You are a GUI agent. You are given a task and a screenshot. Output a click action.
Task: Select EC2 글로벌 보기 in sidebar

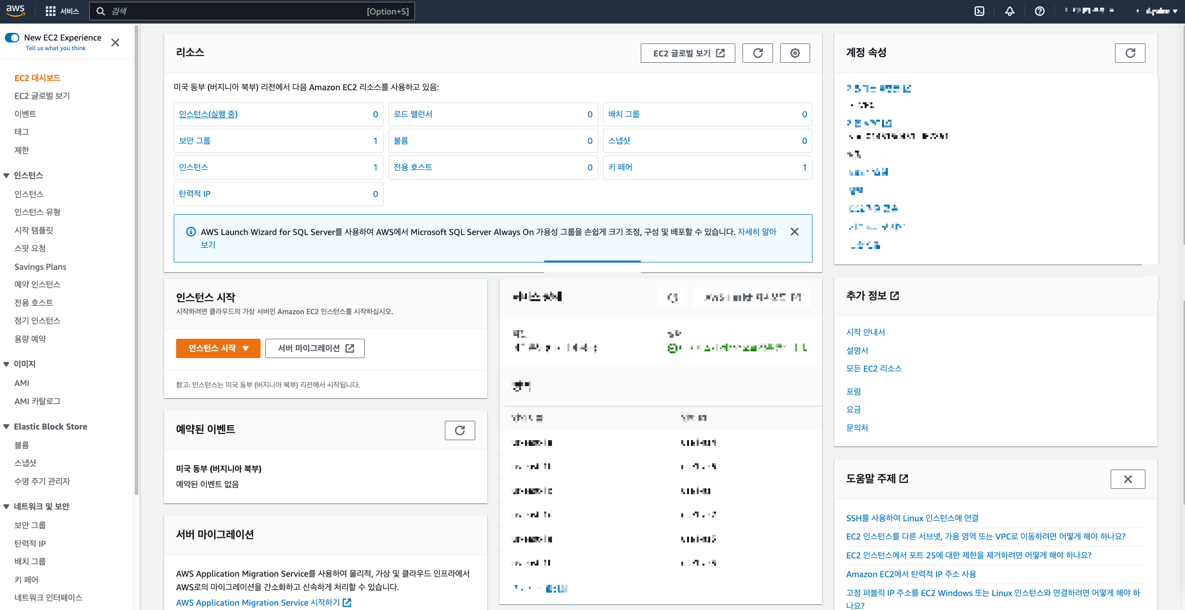(x=42, y=96)
